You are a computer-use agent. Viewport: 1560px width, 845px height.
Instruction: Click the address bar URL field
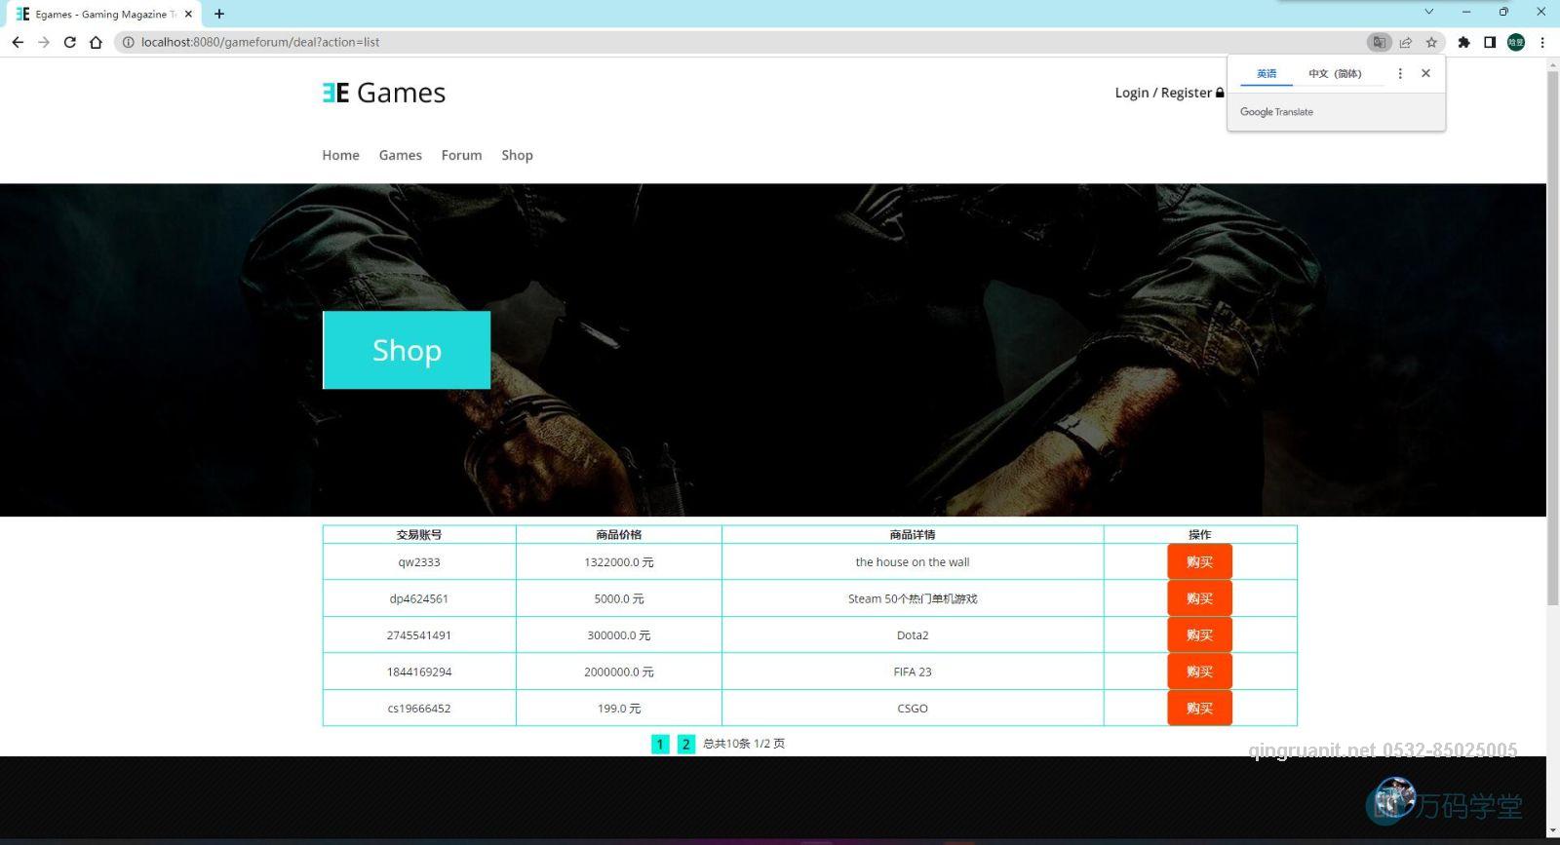coord(682,42)
